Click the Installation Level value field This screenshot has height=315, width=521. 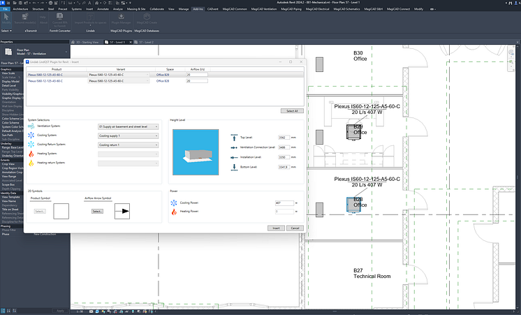tap(284, 157)
